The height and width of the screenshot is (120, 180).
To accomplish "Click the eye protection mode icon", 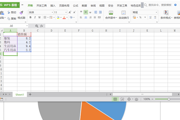I will (x=136, y=99).
